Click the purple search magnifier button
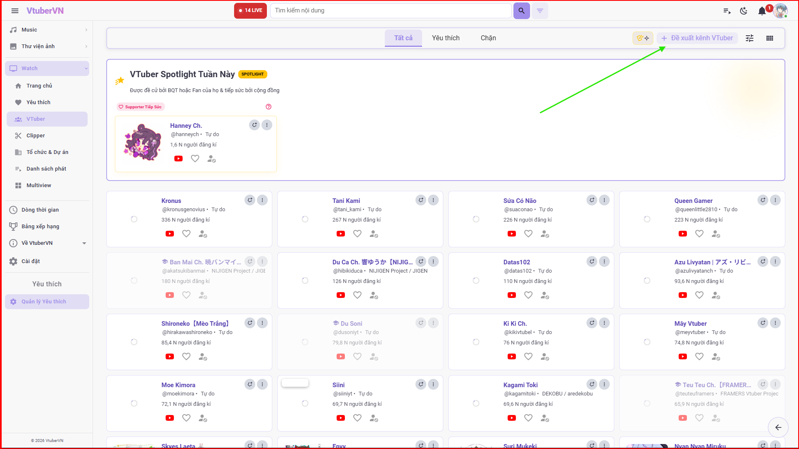This screenshot has height=449, width=799. [x=521, y=11]
